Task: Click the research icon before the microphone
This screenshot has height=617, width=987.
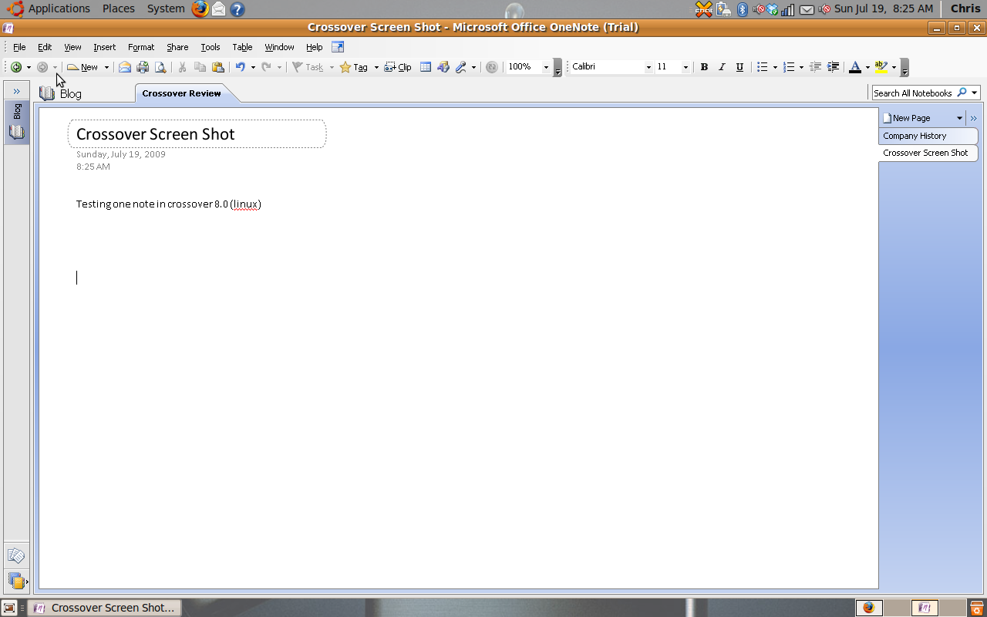Action: (x=443, y=67)
